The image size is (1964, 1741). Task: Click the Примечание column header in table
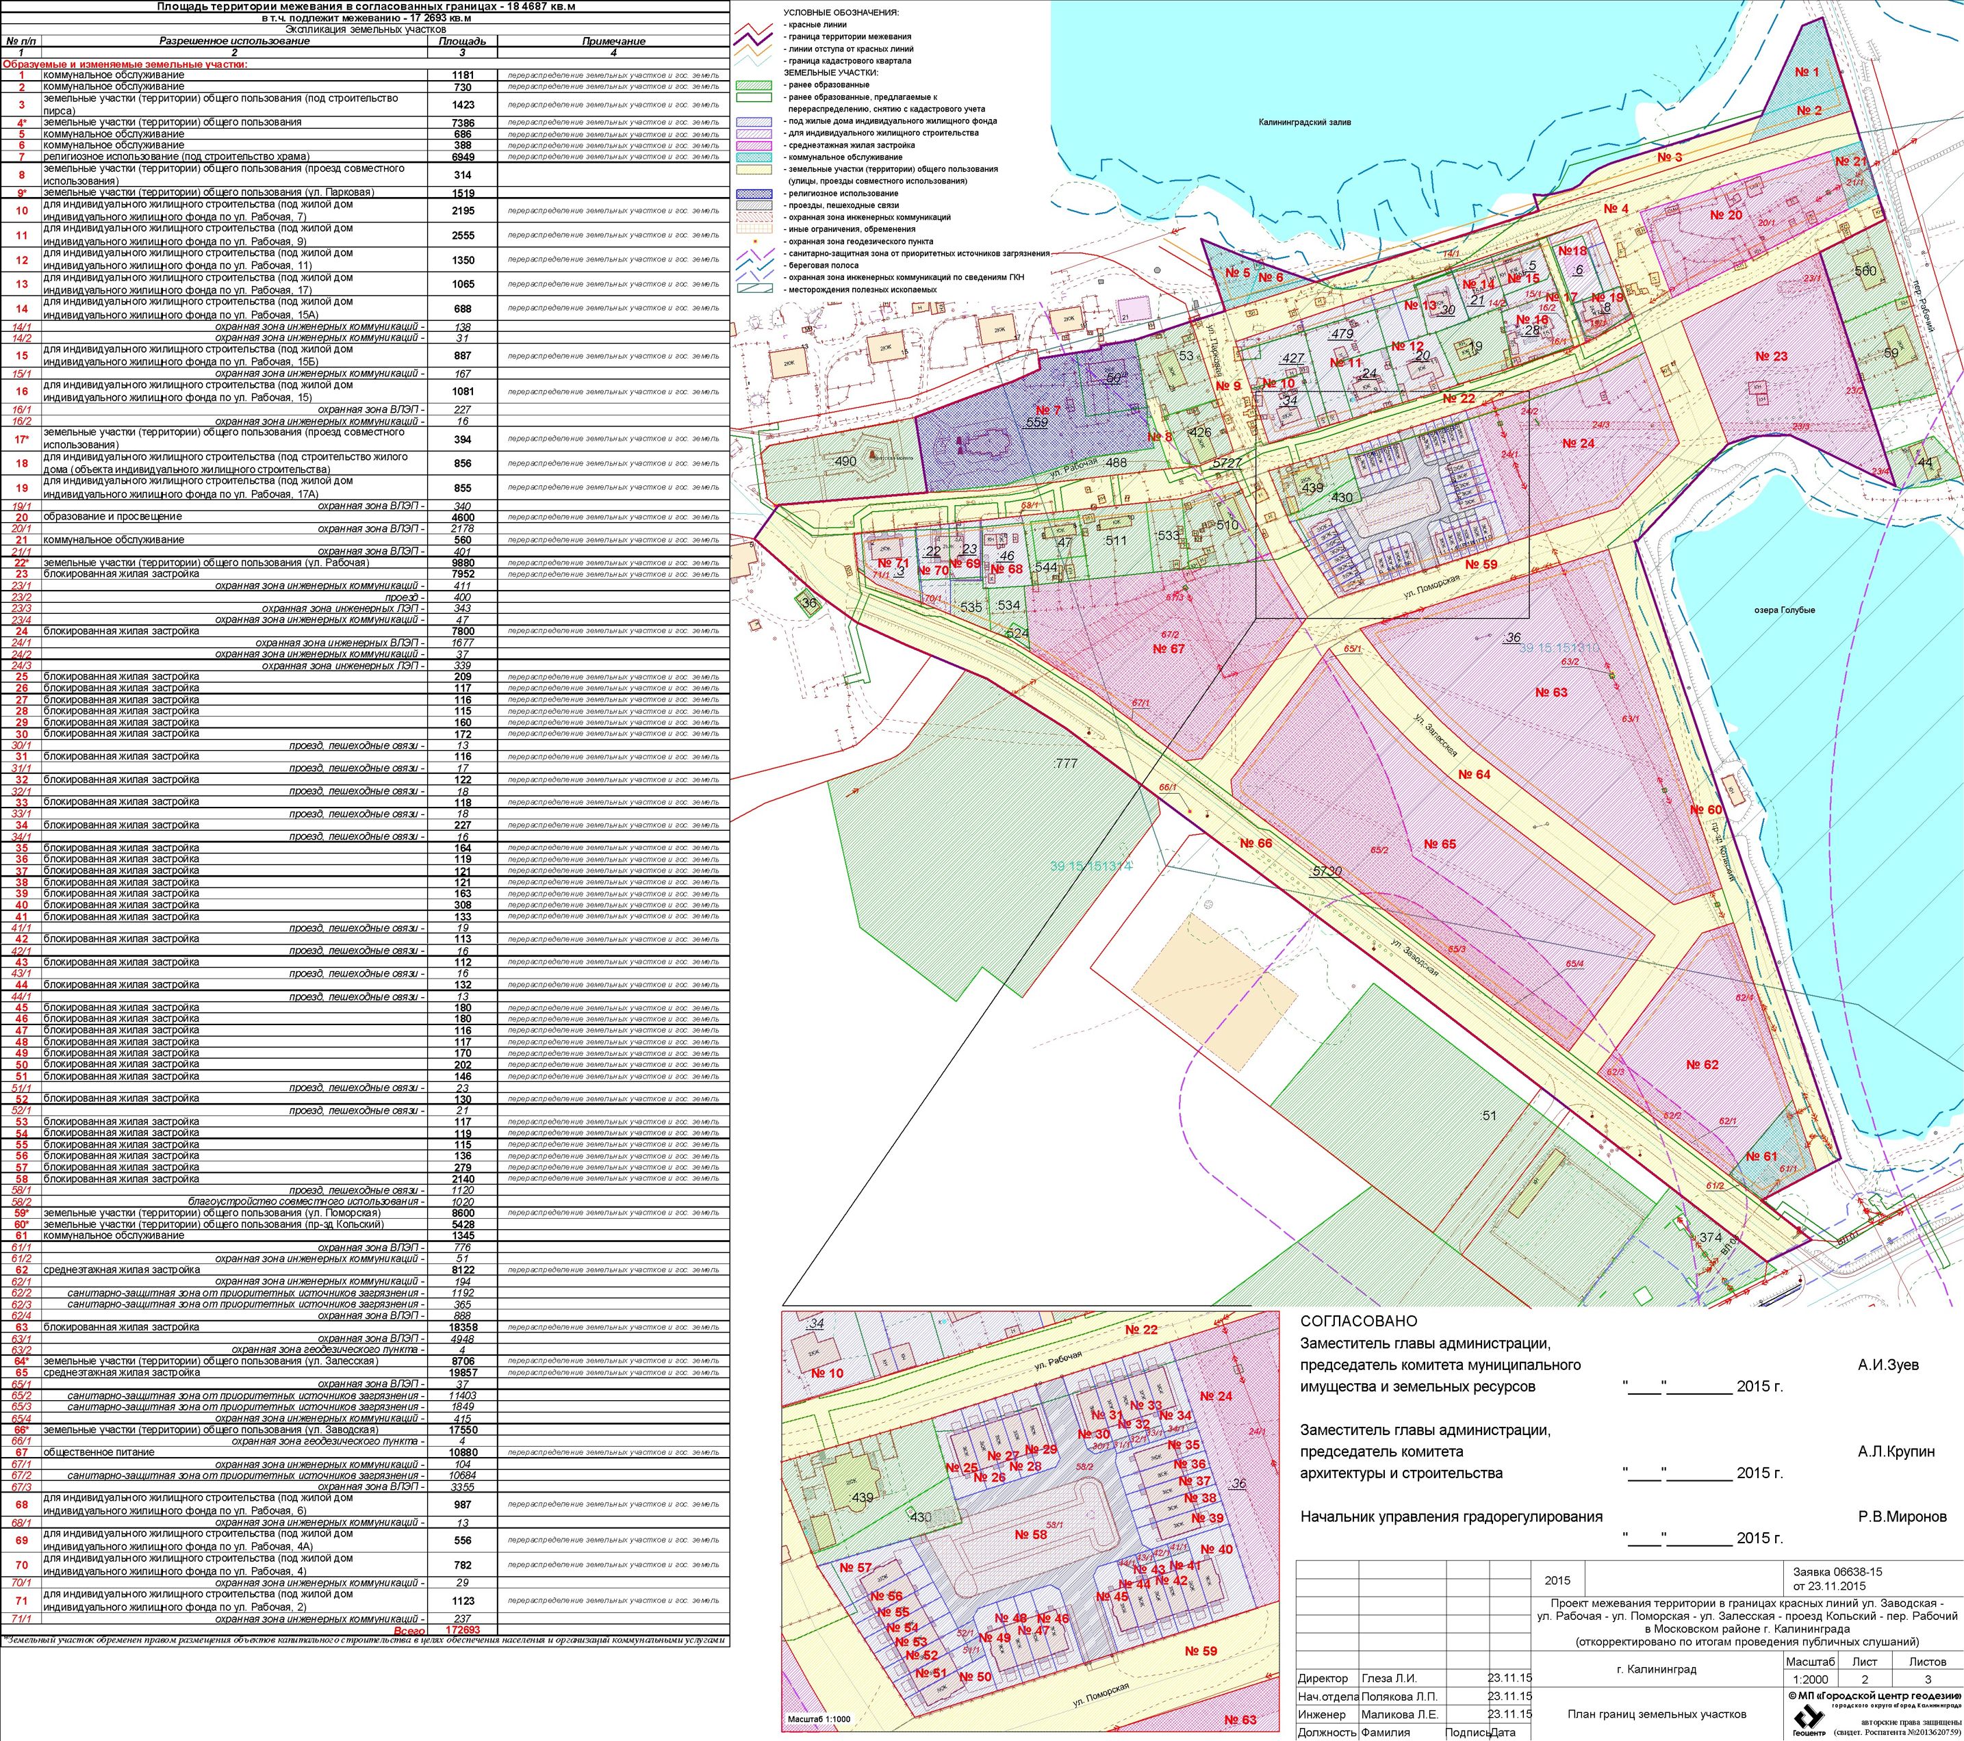(x=613, y=41)
